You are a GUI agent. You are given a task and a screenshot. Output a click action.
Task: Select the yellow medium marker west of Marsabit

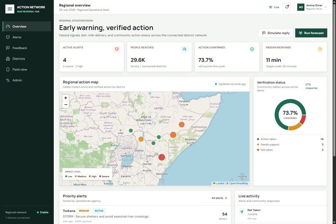(141, 139)
